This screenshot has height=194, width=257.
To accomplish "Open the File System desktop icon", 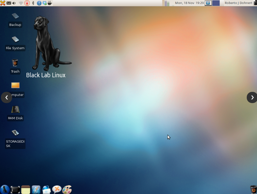I will [15, 40].
